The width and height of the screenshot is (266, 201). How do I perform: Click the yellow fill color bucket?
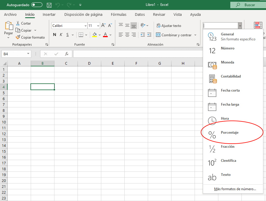[95, 35]
